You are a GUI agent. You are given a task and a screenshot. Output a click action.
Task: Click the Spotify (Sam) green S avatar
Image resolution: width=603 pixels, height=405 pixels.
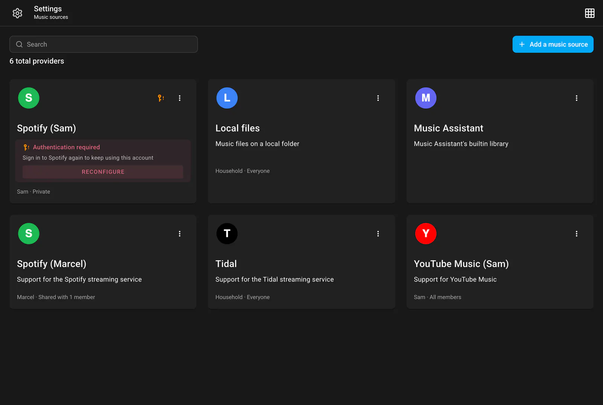[29, 98]
